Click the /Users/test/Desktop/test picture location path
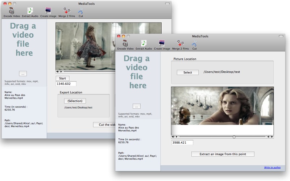The width and height of the screenshot is (290, 181). pyautogui.click(x=222, y=72)
